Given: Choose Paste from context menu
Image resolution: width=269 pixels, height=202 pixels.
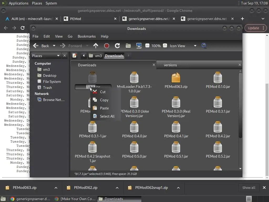Looking at the screenshot, I should pyautogui.click(x=106, y=108).
